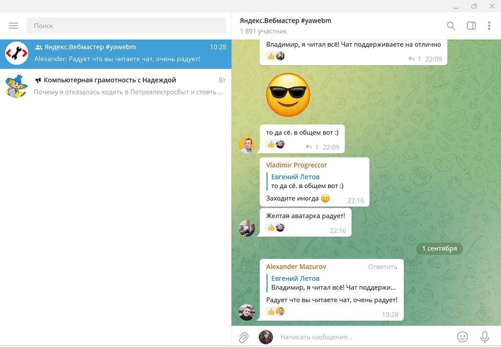Click the large sunglasses emoji sticker

pos(288,95)
